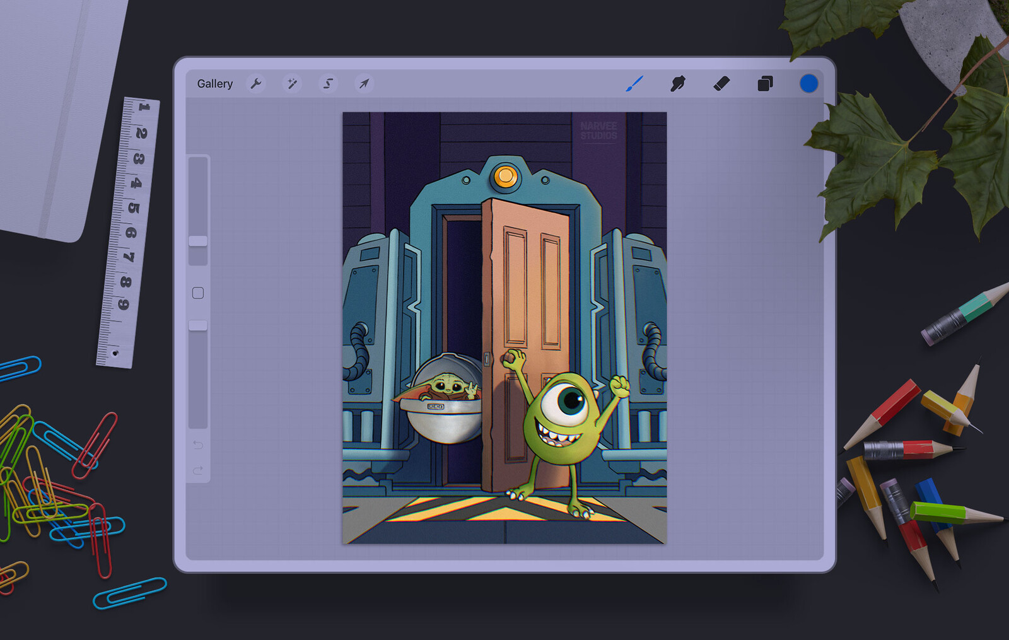
Task: Open the Actions wrench menu
Action: pyautogui.click(x=256, y=84)
